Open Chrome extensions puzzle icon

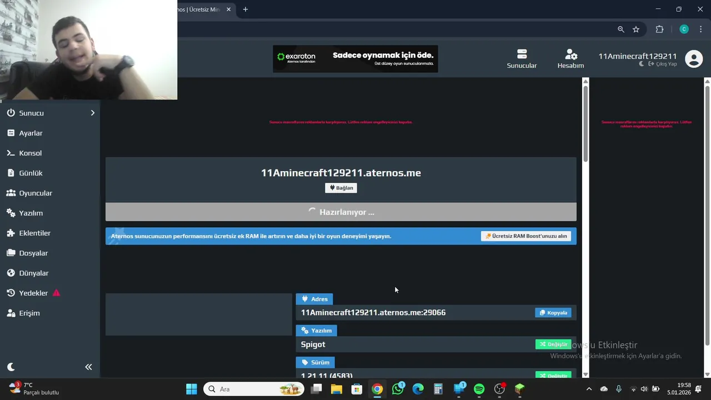point(659,29)
